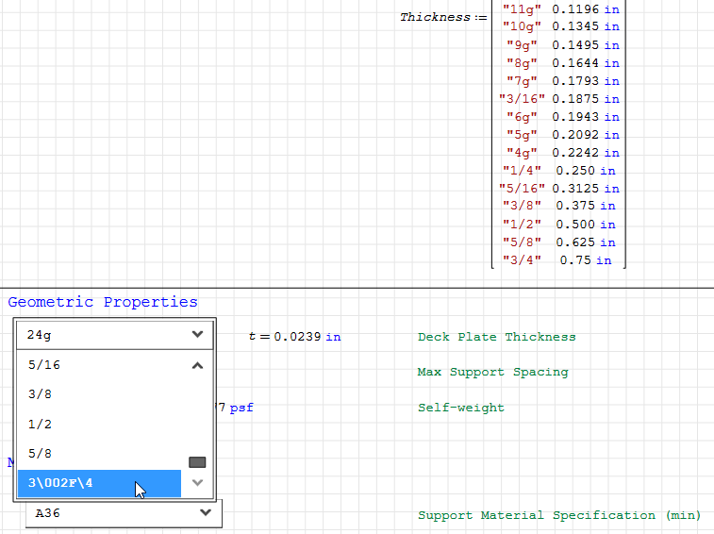Click Support Material Specification (min) label
The width and height of the screenshot is (714, 534).
pyautogui.click(x=559, y=515)
